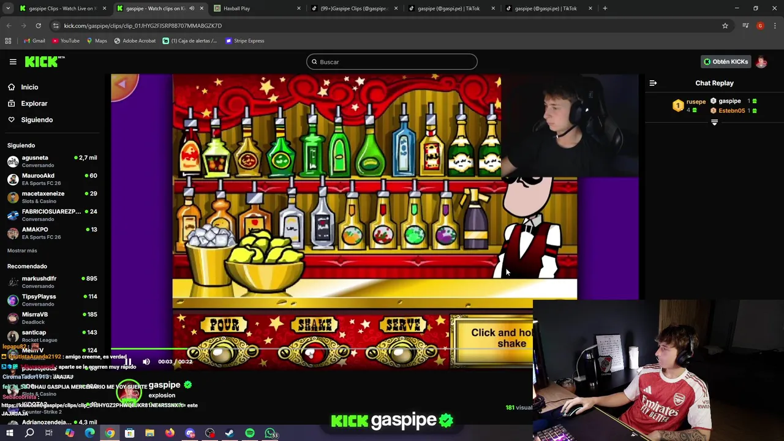
Task: Open the Kick hamburger menu
Action: pos(13,62)
